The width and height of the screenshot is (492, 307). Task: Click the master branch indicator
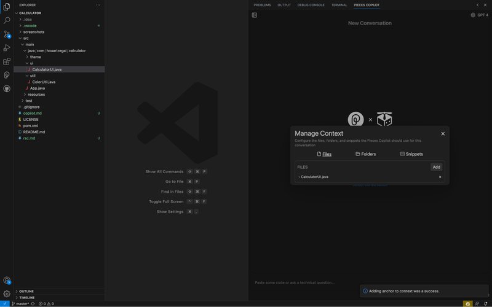tap(21, 304)
